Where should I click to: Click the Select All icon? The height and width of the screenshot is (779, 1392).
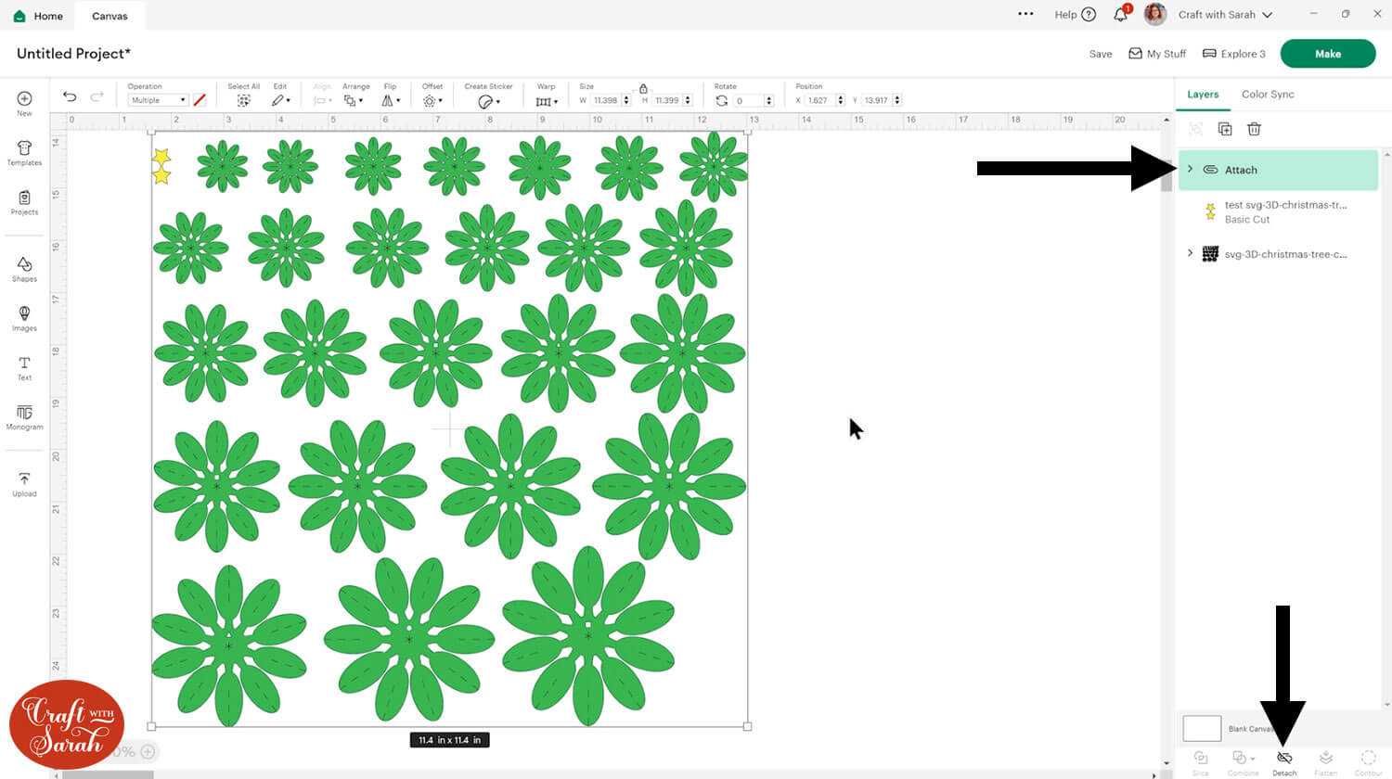coord(243,100)
